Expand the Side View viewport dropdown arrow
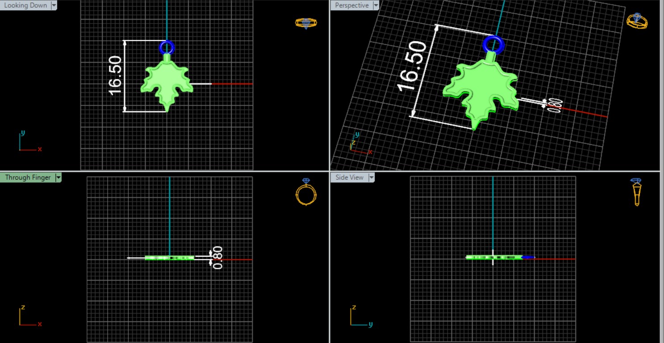 click(x=371, y=178)
